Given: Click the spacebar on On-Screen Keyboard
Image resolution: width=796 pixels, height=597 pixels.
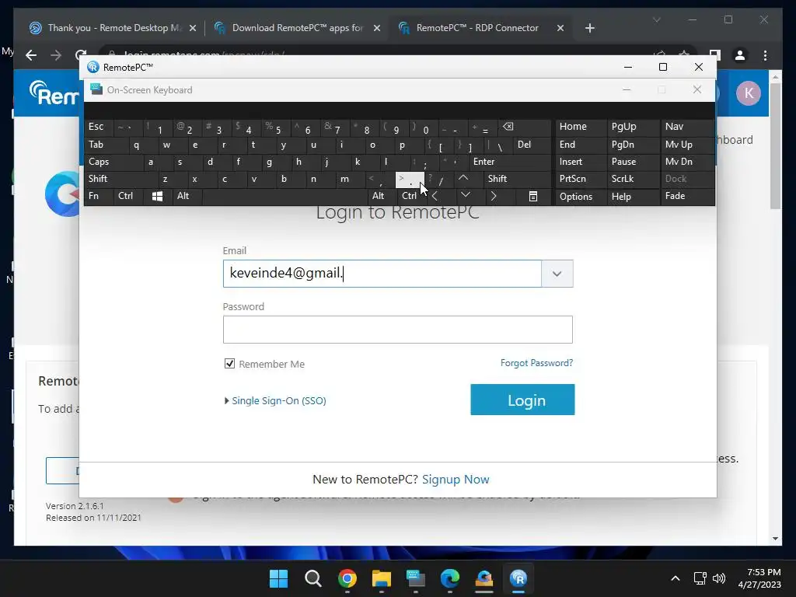Looking at the screenshot, I should tap(285, 196).
